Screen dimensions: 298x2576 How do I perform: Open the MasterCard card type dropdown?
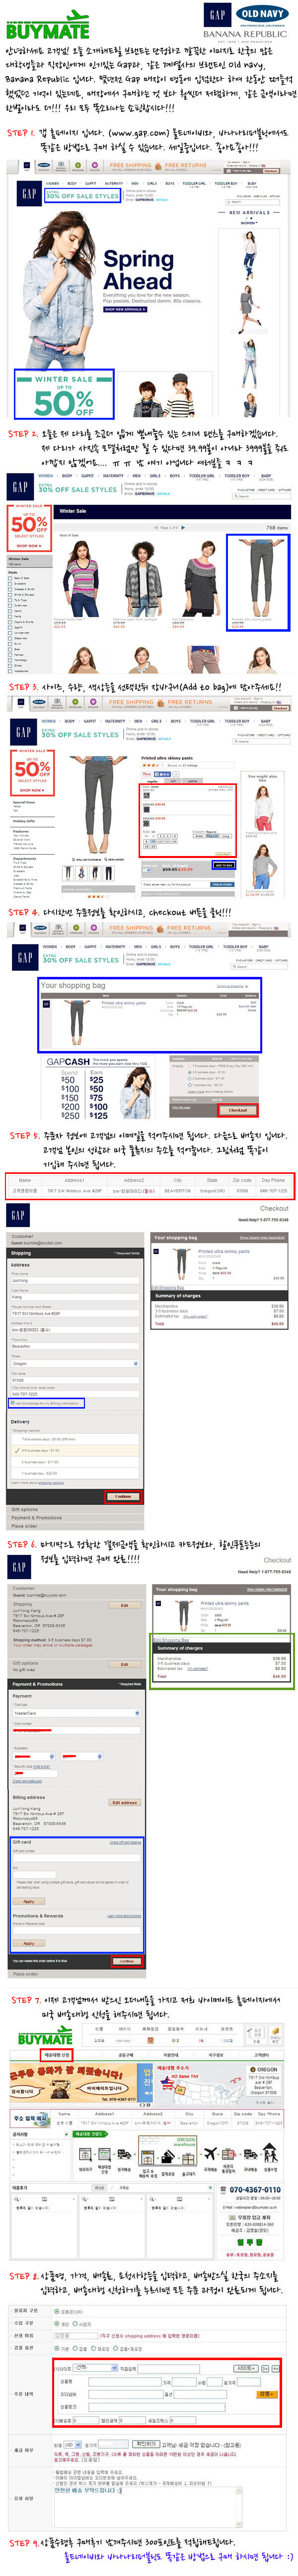pos(76,1713)
